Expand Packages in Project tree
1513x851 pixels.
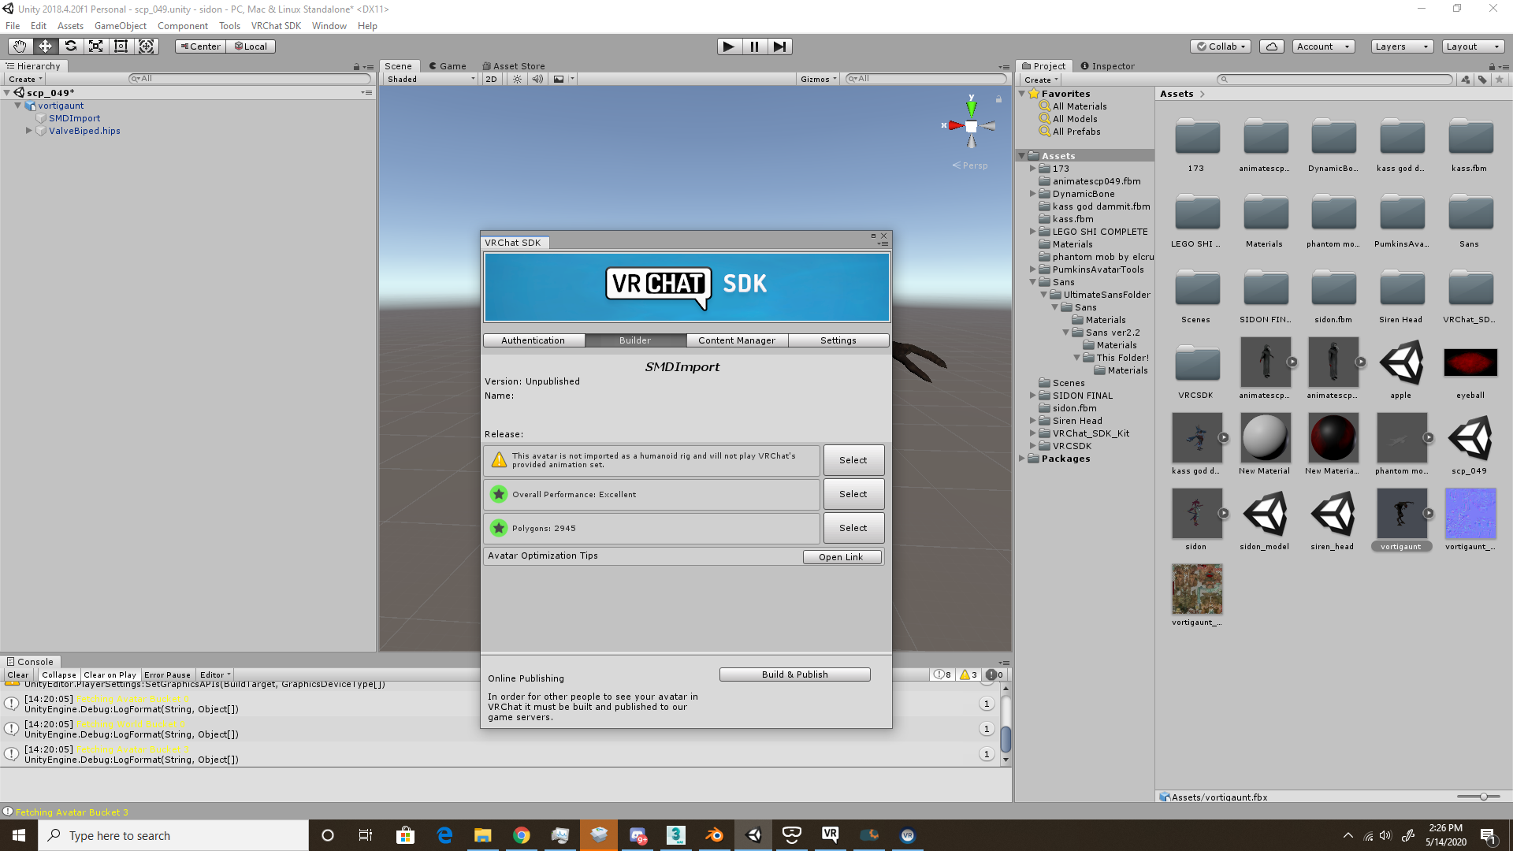click(x=1022, y=459)
